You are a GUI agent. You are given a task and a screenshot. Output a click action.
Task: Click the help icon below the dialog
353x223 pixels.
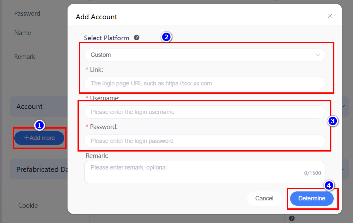(x=292, y=218)
